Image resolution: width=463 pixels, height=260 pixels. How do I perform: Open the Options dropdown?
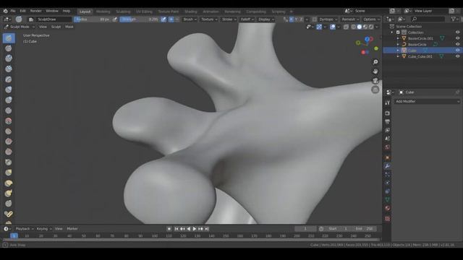coord(371,19)
